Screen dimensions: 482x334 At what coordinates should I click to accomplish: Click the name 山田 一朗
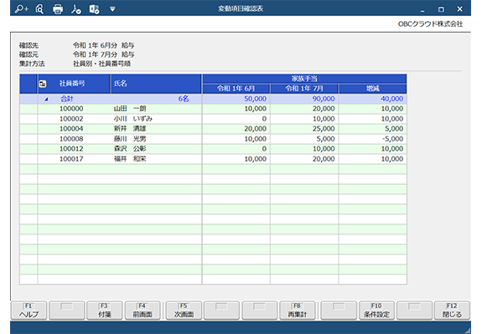tap(130, 109)
